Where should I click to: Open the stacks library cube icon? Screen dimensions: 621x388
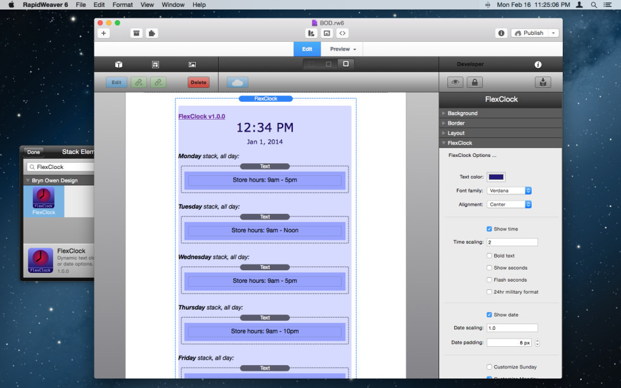pyautogui.click(x=118, y=65)
